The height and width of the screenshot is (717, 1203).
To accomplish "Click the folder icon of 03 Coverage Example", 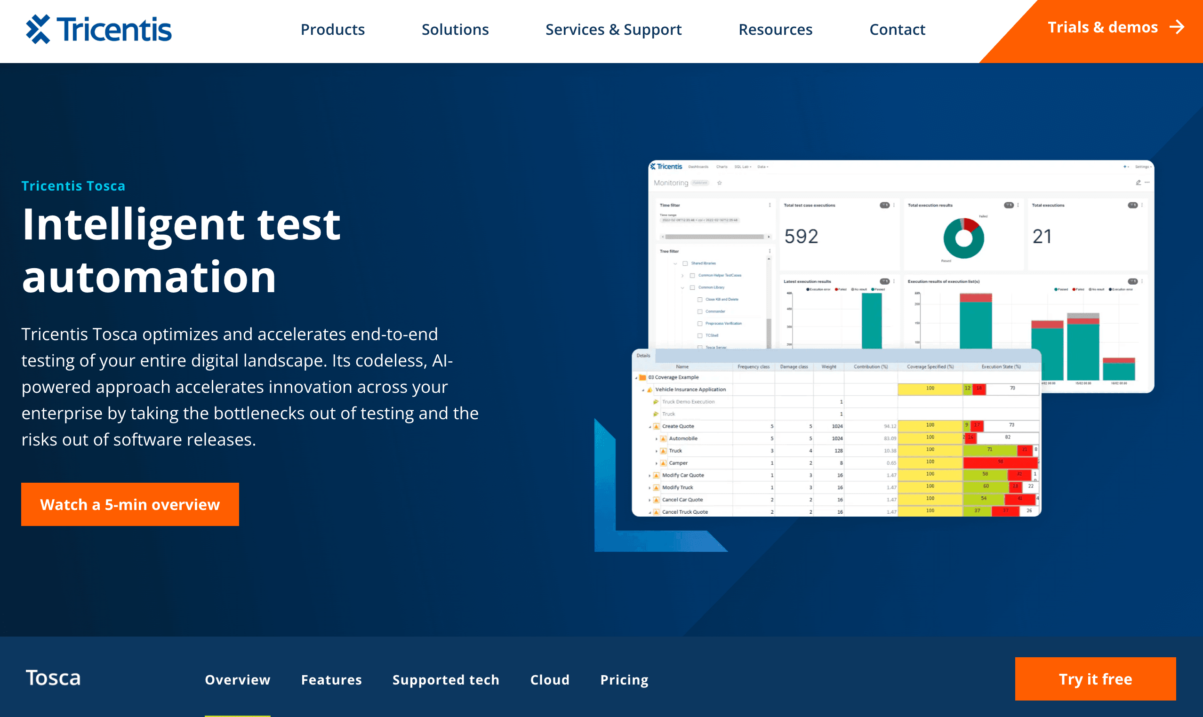I will pyautogui.click(x=643, y=377).
